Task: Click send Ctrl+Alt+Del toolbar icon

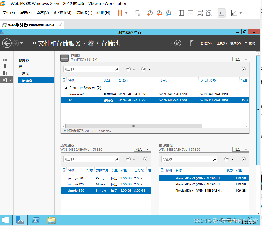Action: (x=137, y=13)
